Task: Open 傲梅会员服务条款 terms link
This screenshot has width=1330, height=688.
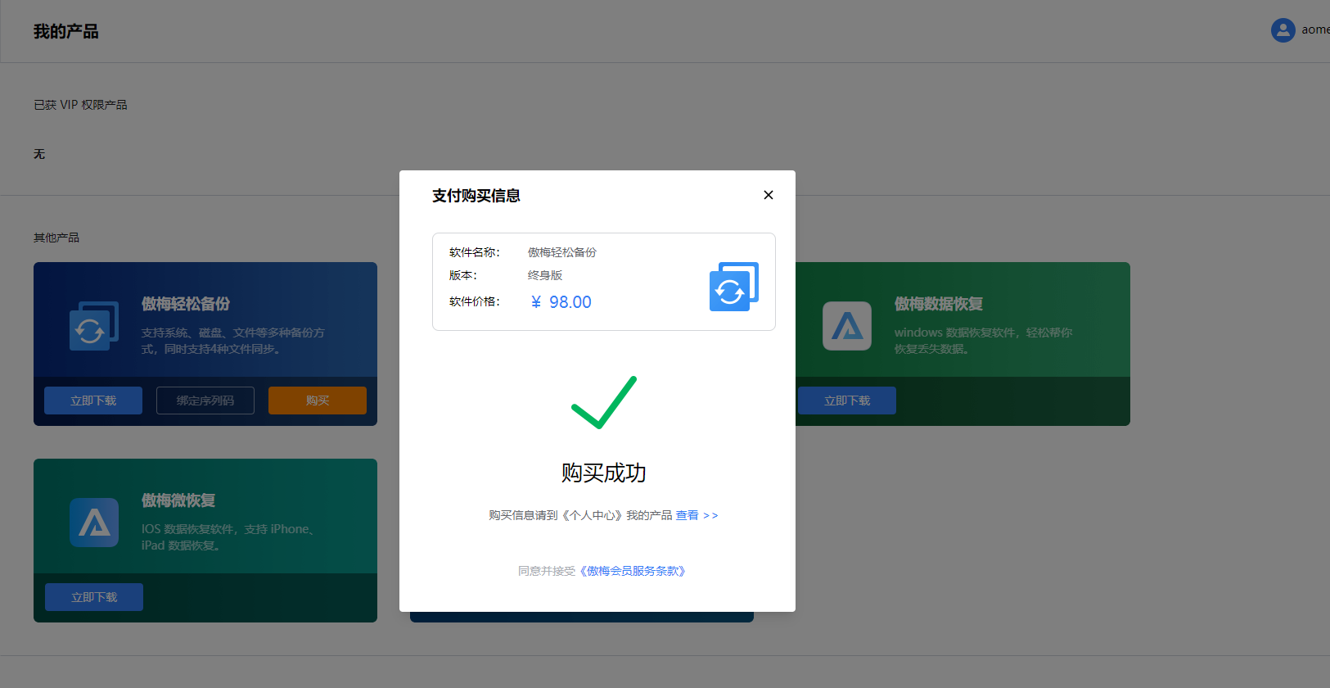Action: point(633,571)
